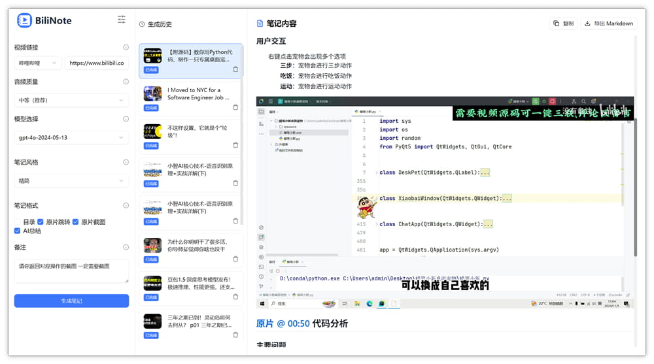Open the 笔记风格 dropdown showing 精简

tap(71, 181)
